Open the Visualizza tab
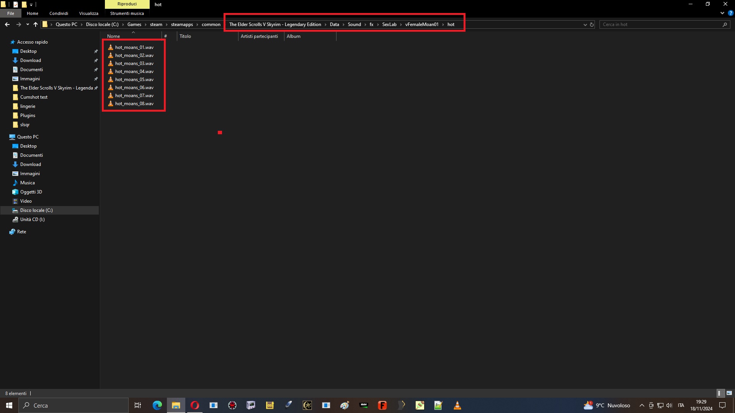Image resolution: width=735 pixels, height=413 pixels. click(x=89, y=13)
